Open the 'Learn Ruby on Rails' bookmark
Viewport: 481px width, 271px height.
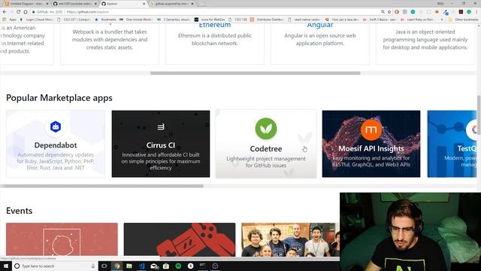417,20
